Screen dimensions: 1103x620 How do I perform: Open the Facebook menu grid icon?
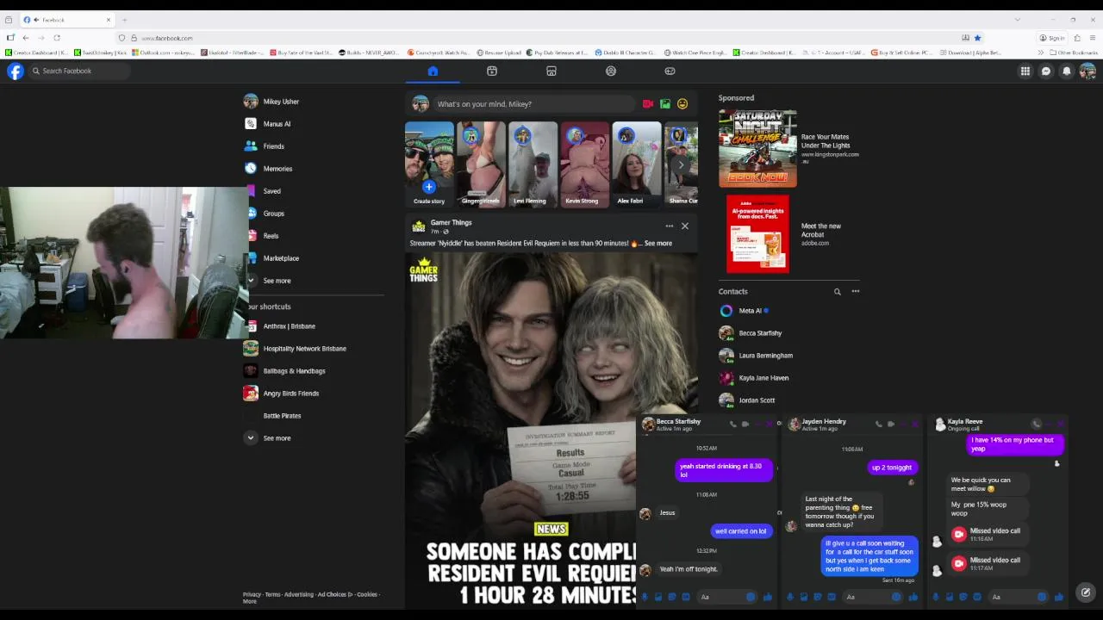(x=1025, y=71)
